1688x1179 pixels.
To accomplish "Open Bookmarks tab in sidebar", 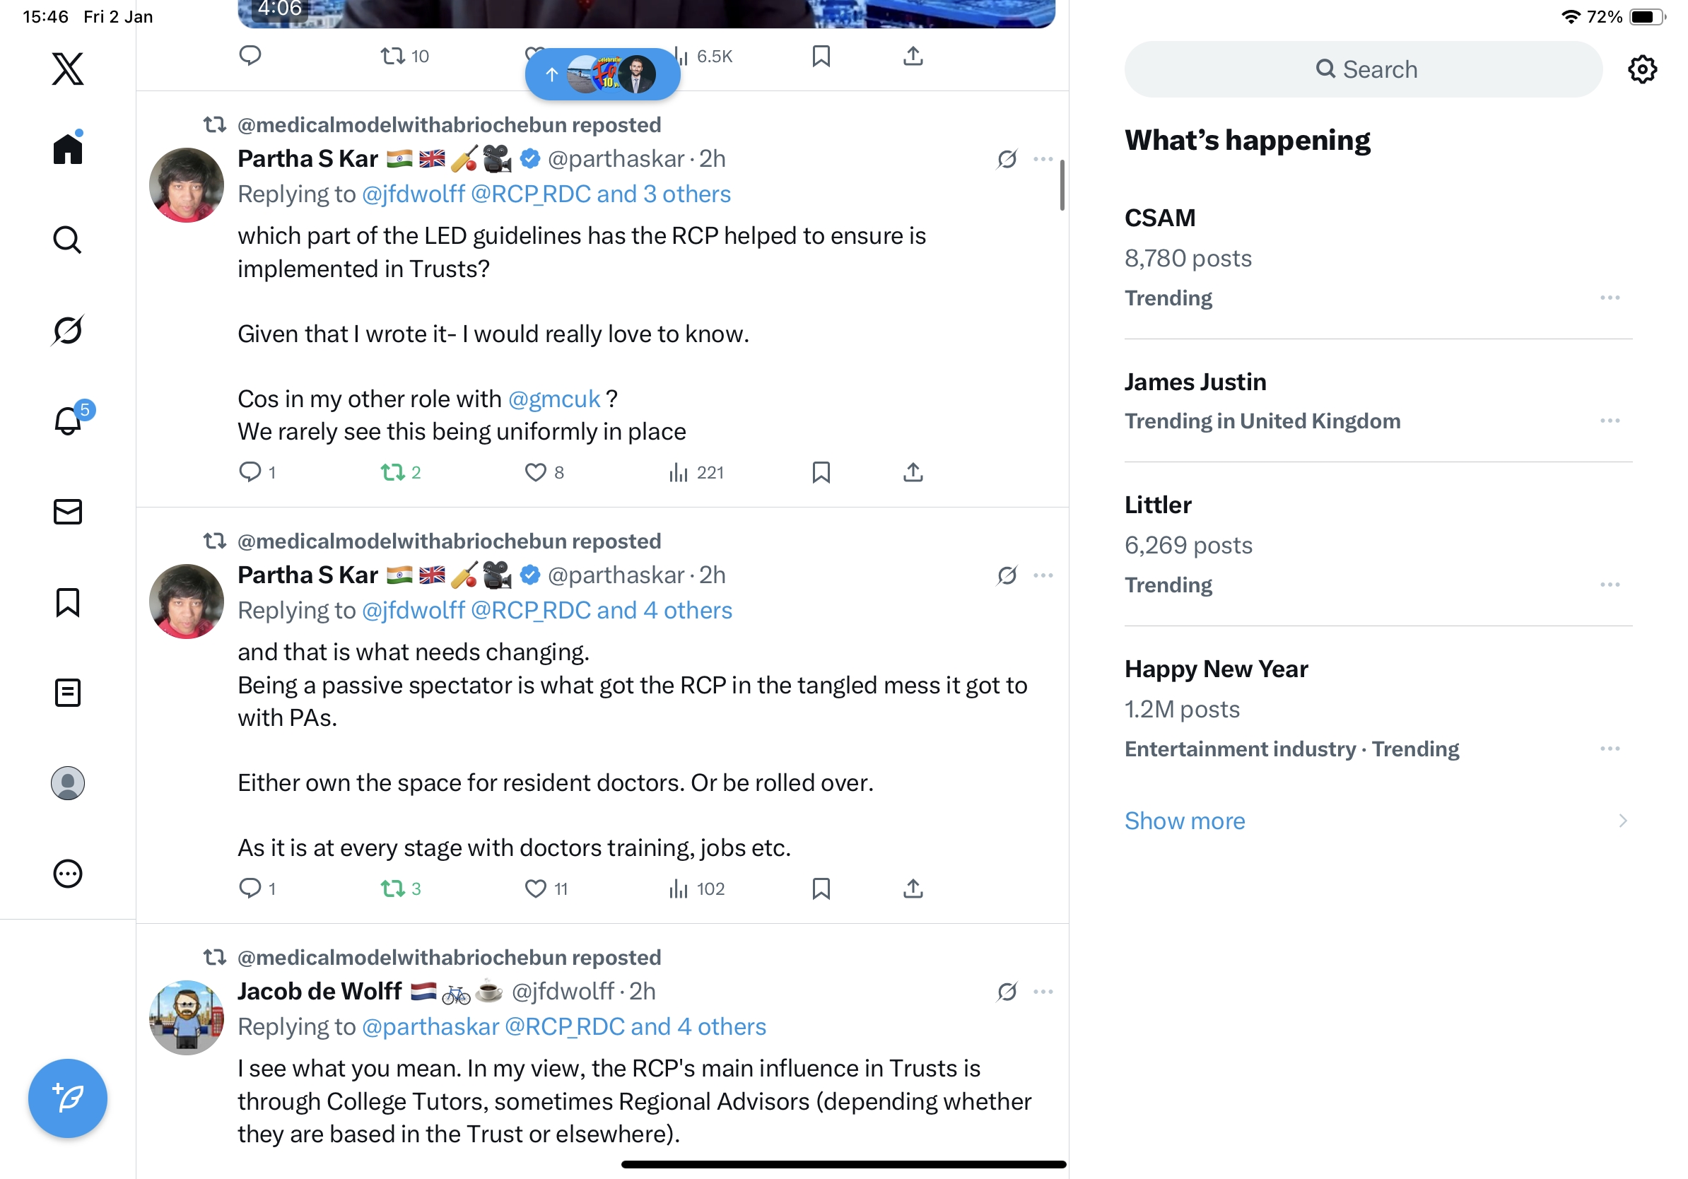I will 68,602.
